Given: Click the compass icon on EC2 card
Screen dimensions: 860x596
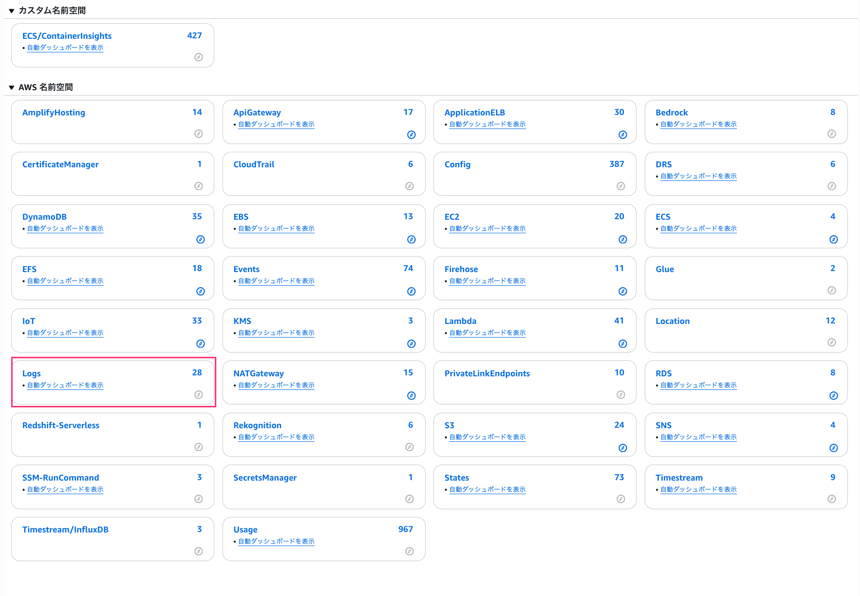Looking at the screenshot, I should point(623,240).
